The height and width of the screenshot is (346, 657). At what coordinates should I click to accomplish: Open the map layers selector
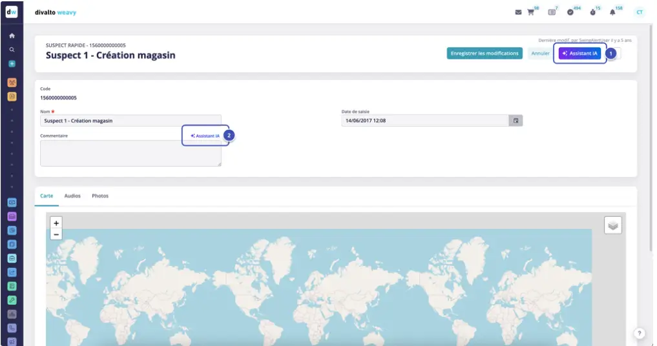613,225
